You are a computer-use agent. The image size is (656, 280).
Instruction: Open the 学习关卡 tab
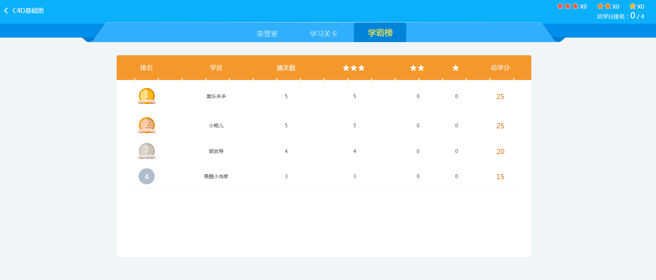tap(324, 34)
